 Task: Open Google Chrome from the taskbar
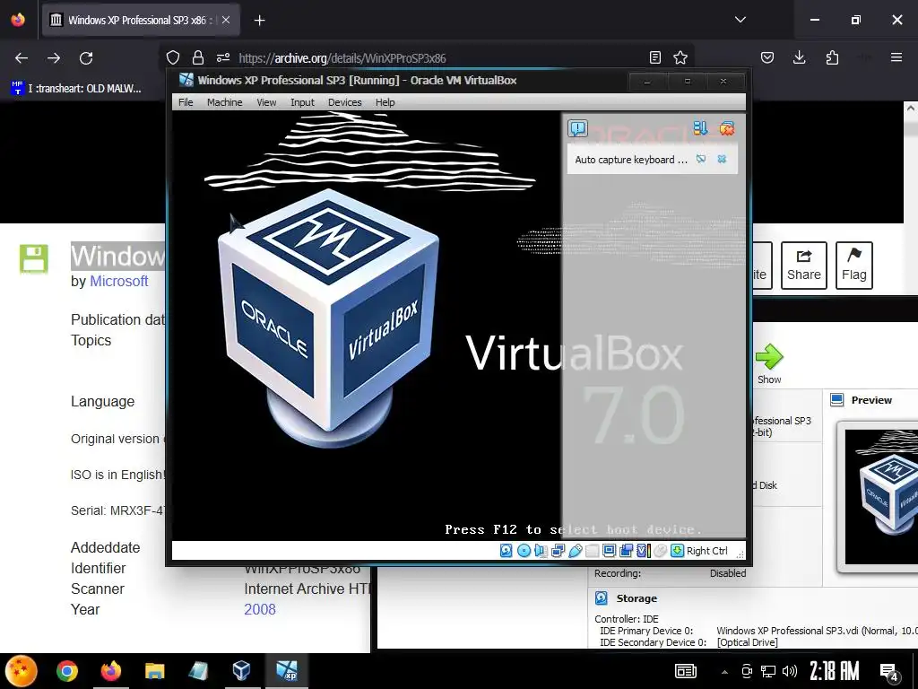click(x=66, y=671)
